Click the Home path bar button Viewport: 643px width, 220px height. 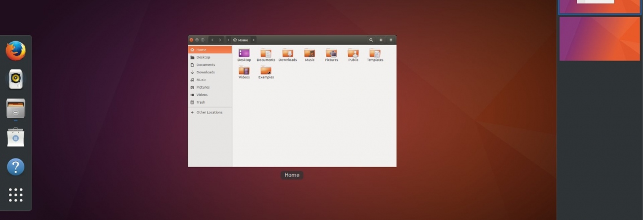[241, 40]
